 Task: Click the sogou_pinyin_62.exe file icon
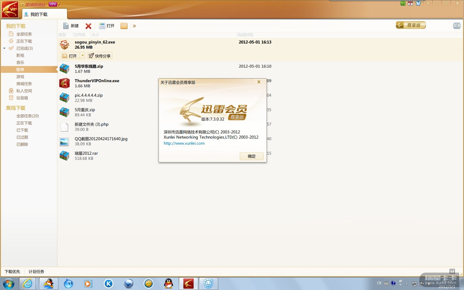coord(64,45)
